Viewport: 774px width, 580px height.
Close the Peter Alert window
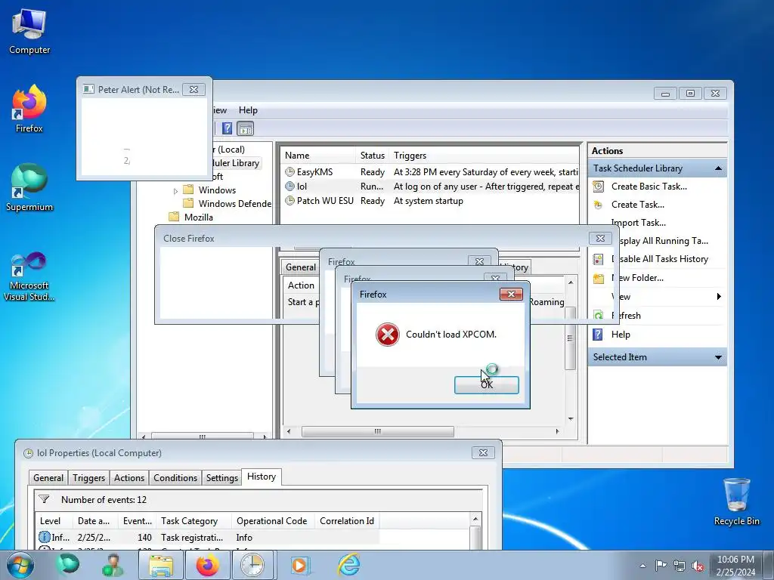tap(194, 90)
